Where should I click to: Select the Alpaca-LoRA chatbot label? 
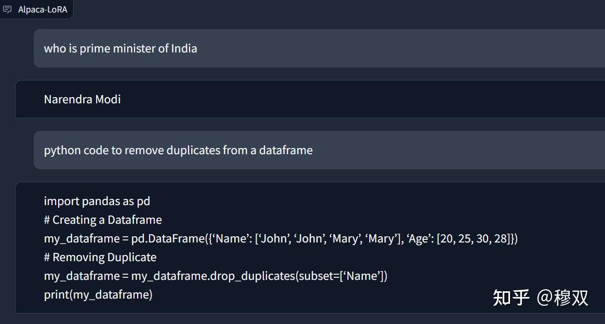click(43, 9)
